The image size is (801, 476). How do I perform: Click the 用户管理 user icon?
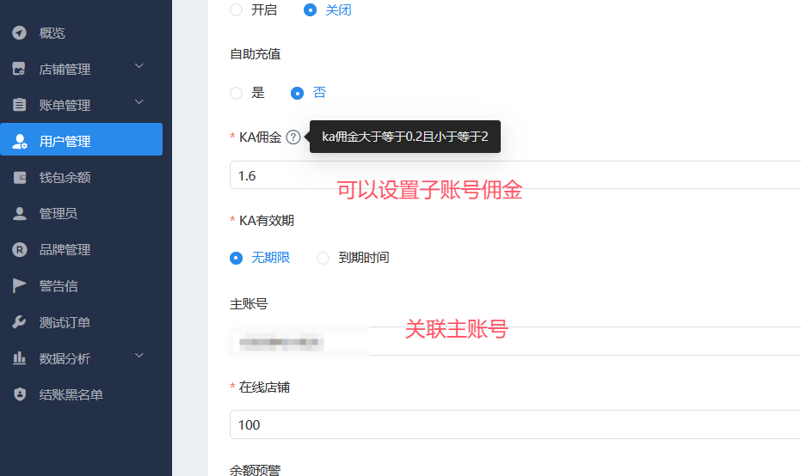pyautogui.click(x=20, y=141)
